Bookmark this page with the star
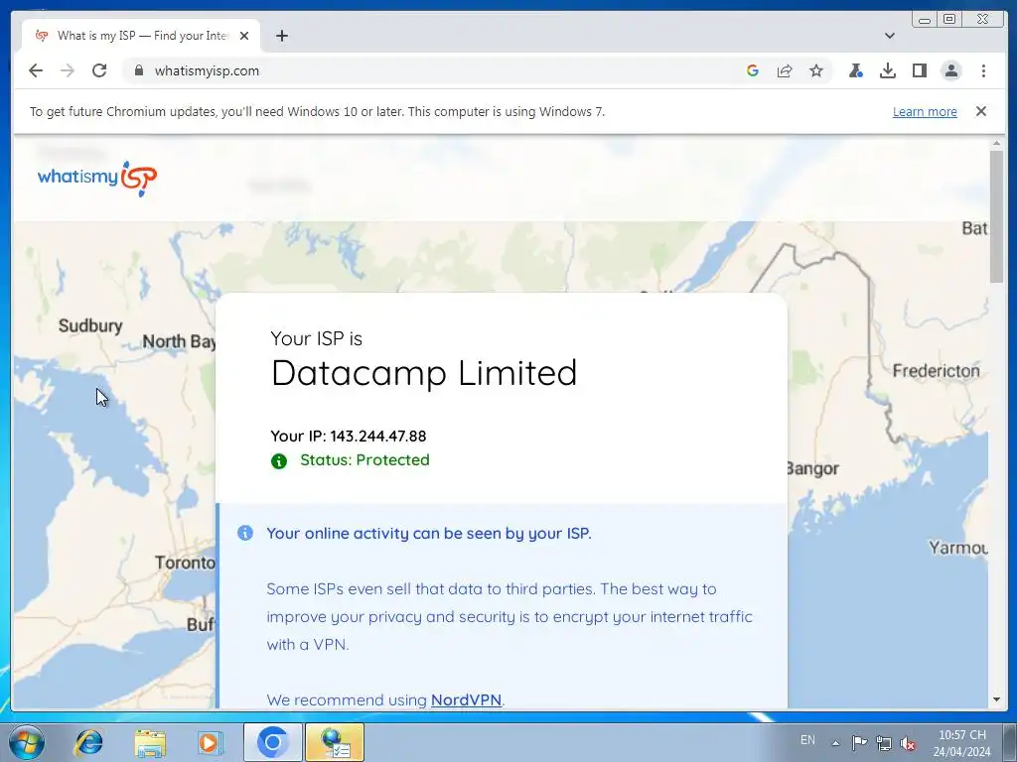The image size is (1017, 762). click(816, 70)
